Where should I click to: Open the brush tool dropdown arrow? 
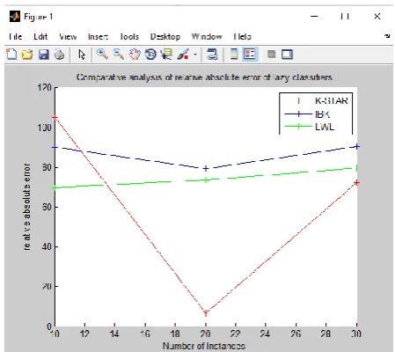pyautogui.click(x=195, y=55)
